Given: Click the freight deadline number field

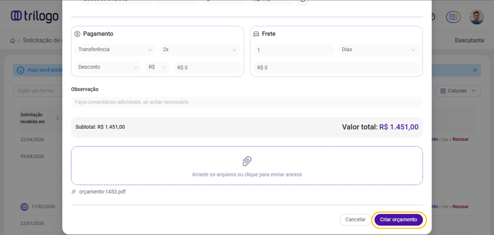Looking at the screenshot, I should tap(293, 50).
